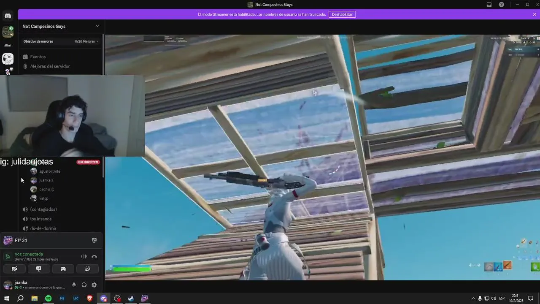
Task: Show hidden system tray icons
Action: (473, 299)
